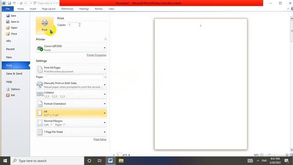Go to the previous preview page arrow
The image size is (293, 165).
(114, 155)
